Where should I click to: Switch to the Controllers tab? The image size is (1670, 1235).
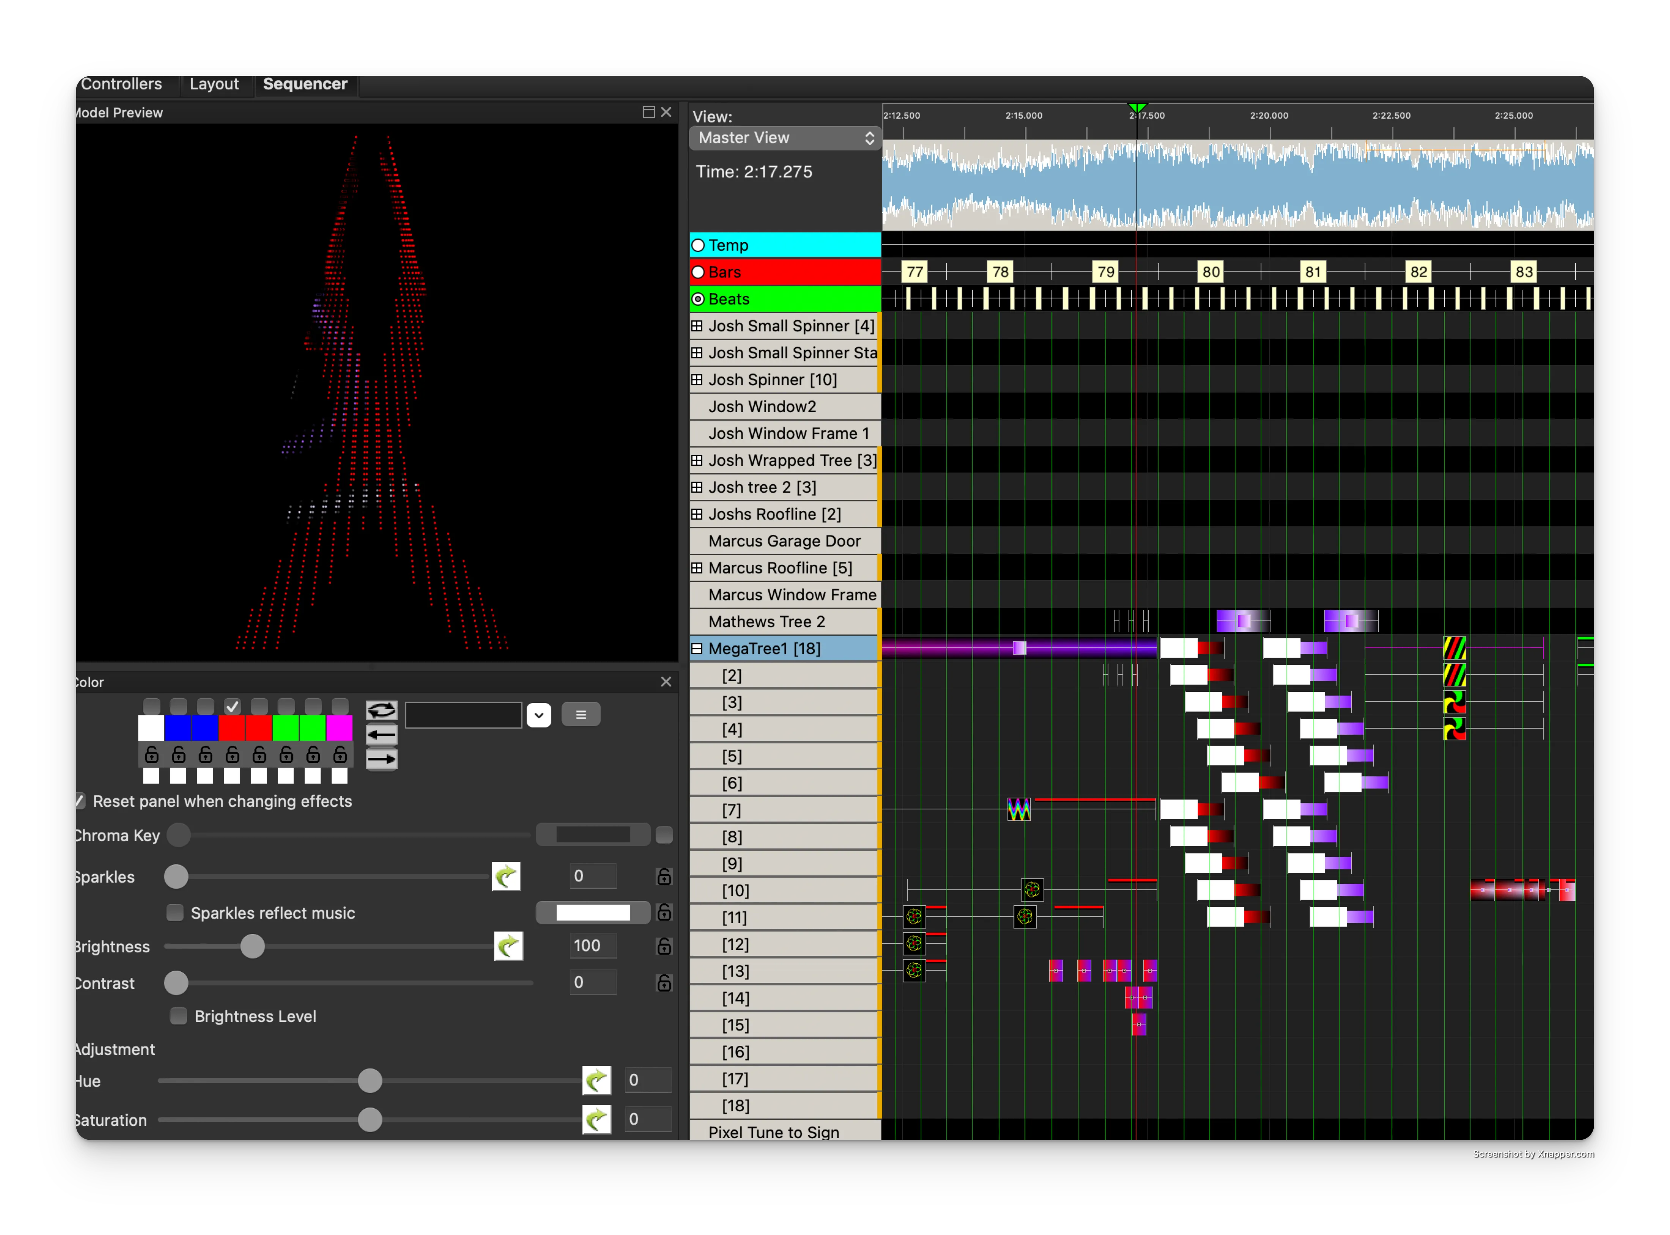point(122,84)
